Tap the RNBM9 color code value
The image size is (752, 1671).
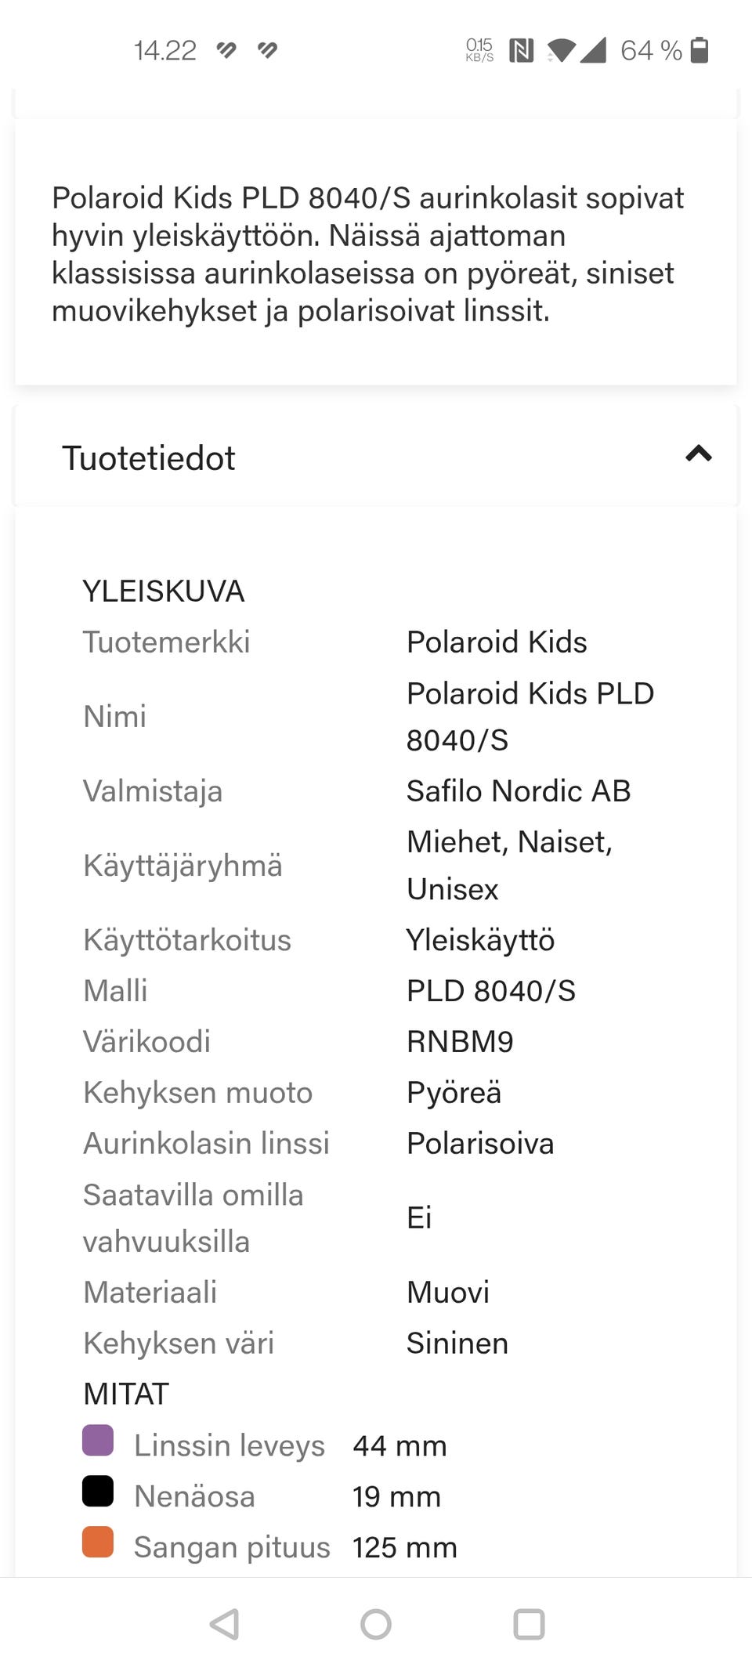coord(460,1042)
